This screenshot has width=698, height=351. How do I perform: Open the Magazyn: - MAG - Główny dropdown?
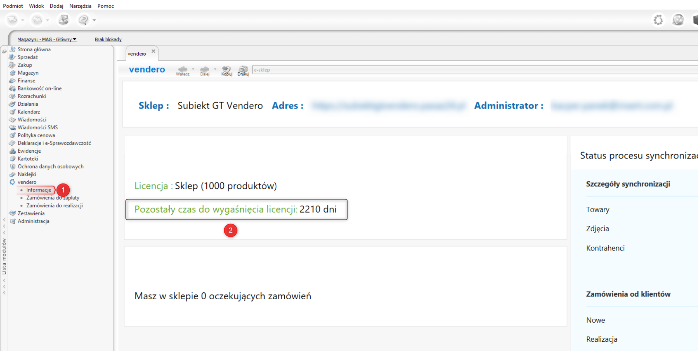pyautogui.click(x=47, y=40)
